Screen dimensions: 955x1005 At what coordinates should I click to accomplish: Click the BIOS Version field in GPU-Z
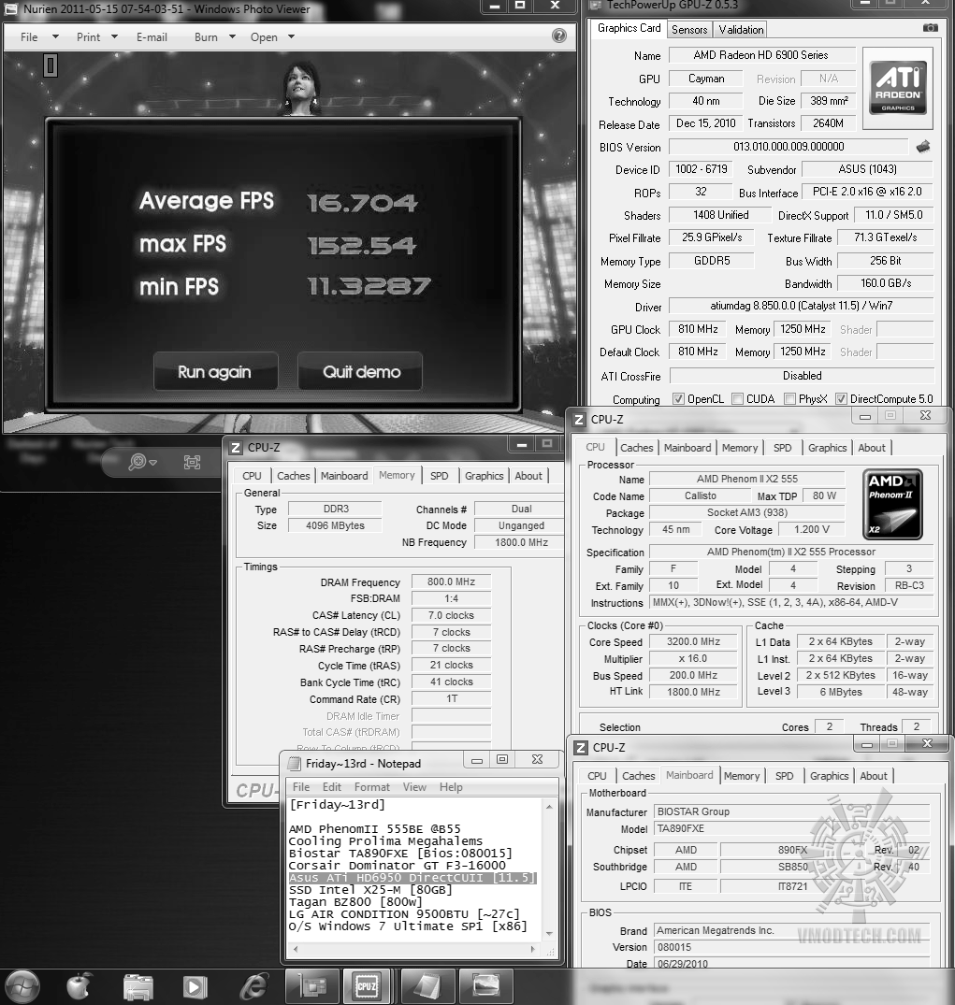coord(789,147)
